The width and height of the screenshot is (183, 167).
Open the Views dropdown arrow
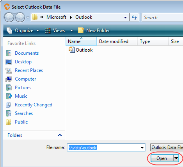[x=71, y=31]
